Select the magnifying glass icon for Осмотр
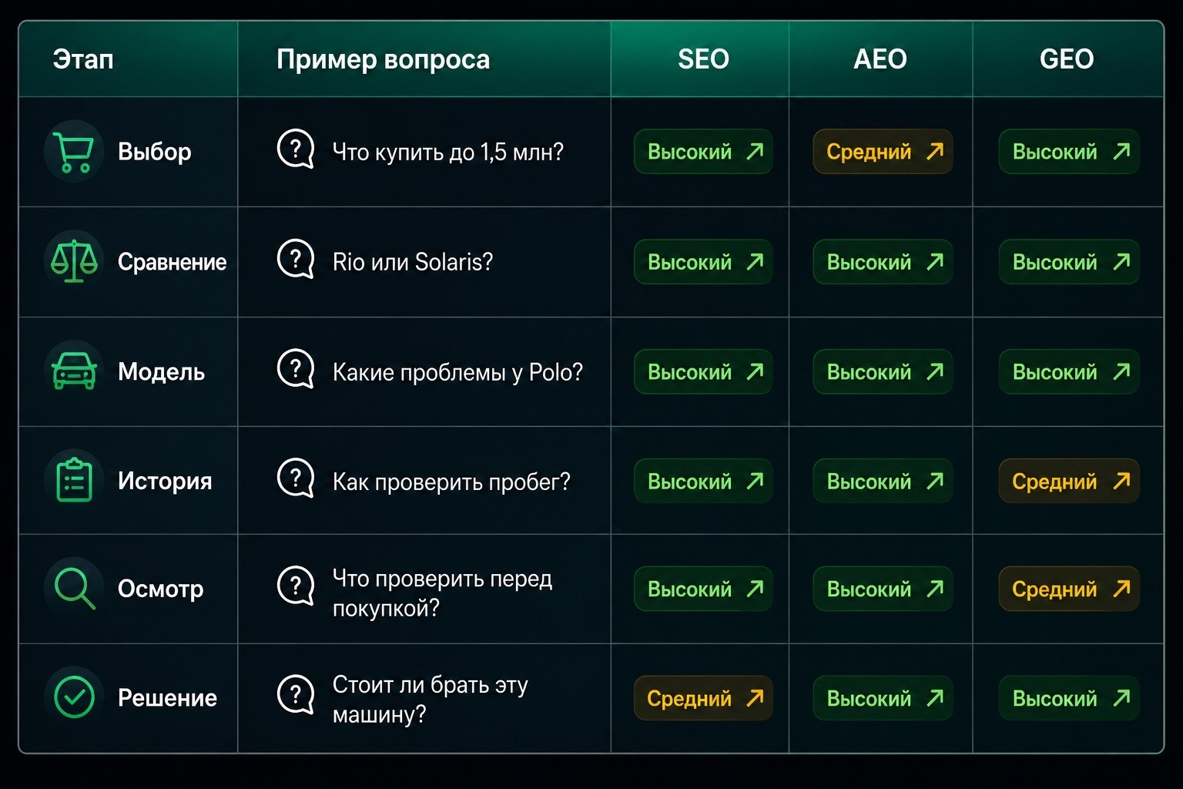 tap(75, 589)
